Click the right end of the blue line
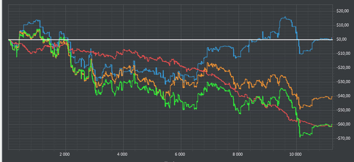This screenshot has width=354, height=162. click(x=332, y=38)
